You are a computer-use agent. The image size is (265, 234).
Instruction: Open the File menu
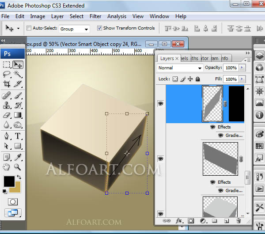(x=5, y=16)
